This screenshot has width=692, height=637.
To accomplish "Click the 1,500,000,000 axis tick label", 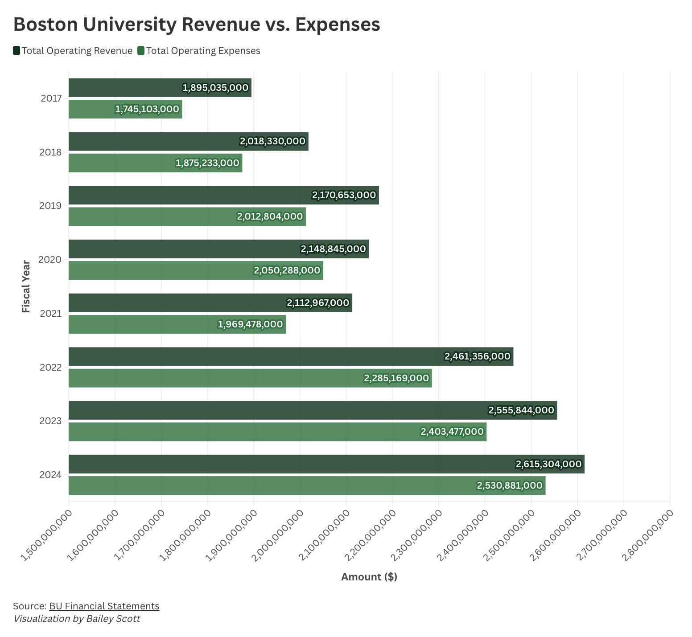I will 47,535.
